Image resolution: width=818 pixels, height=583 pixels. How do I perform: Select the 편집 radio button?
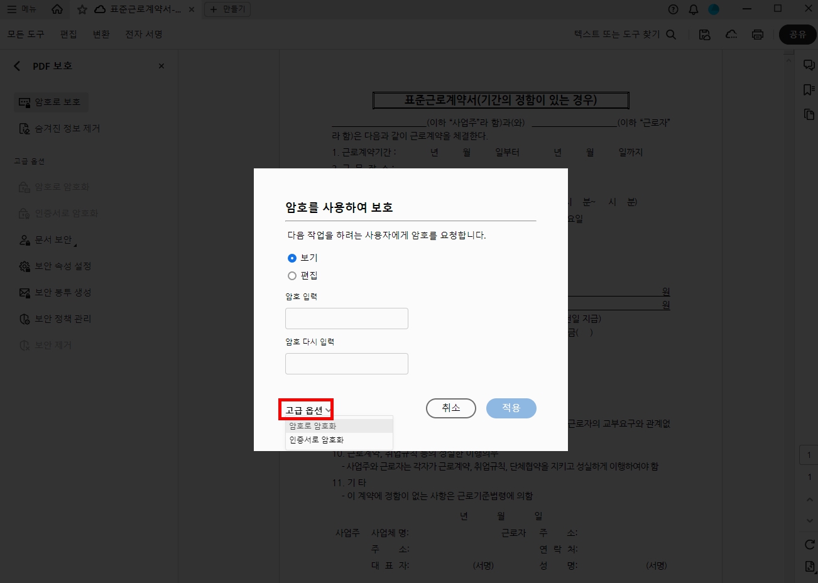coord(292,276)
